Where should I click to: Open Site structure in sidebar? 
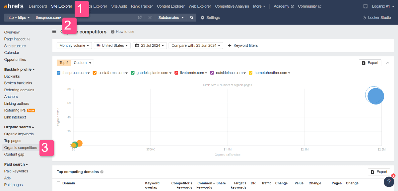[15, 46]
